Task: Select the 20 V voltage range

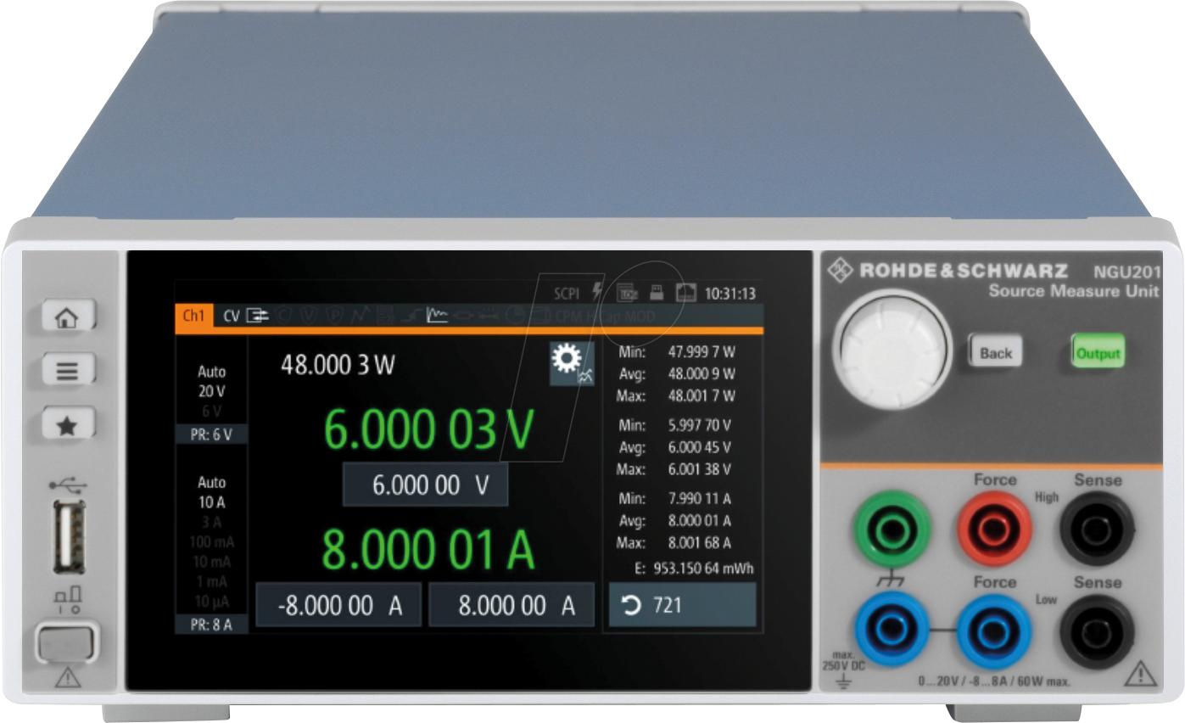Action: pyautogui.click(x=212, y=391)
